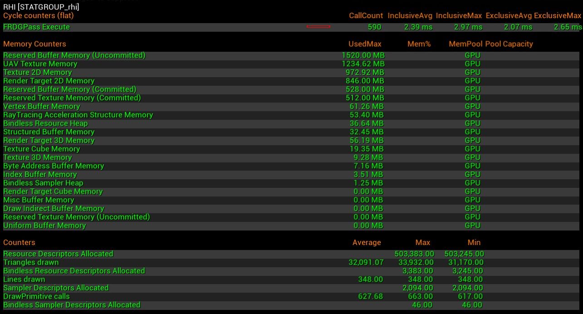583x314 pixels.
Task: Click the ExclusiveAvg column header
Action: (509, 15)
